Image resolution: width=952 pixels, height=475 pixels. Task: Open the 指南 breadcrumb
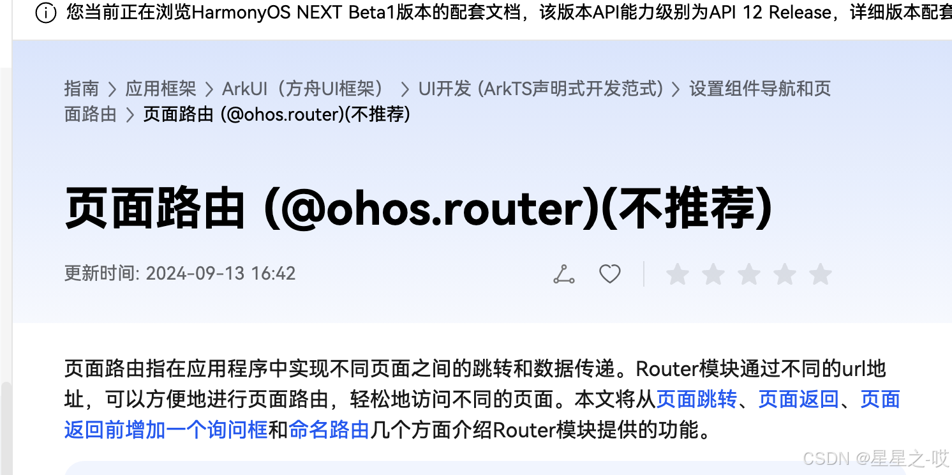(82, 89)
